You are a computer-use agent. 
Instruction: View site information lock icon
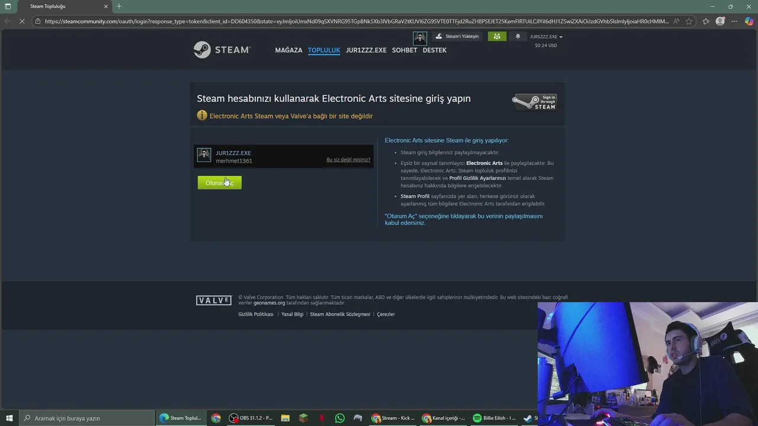[38, 21]
